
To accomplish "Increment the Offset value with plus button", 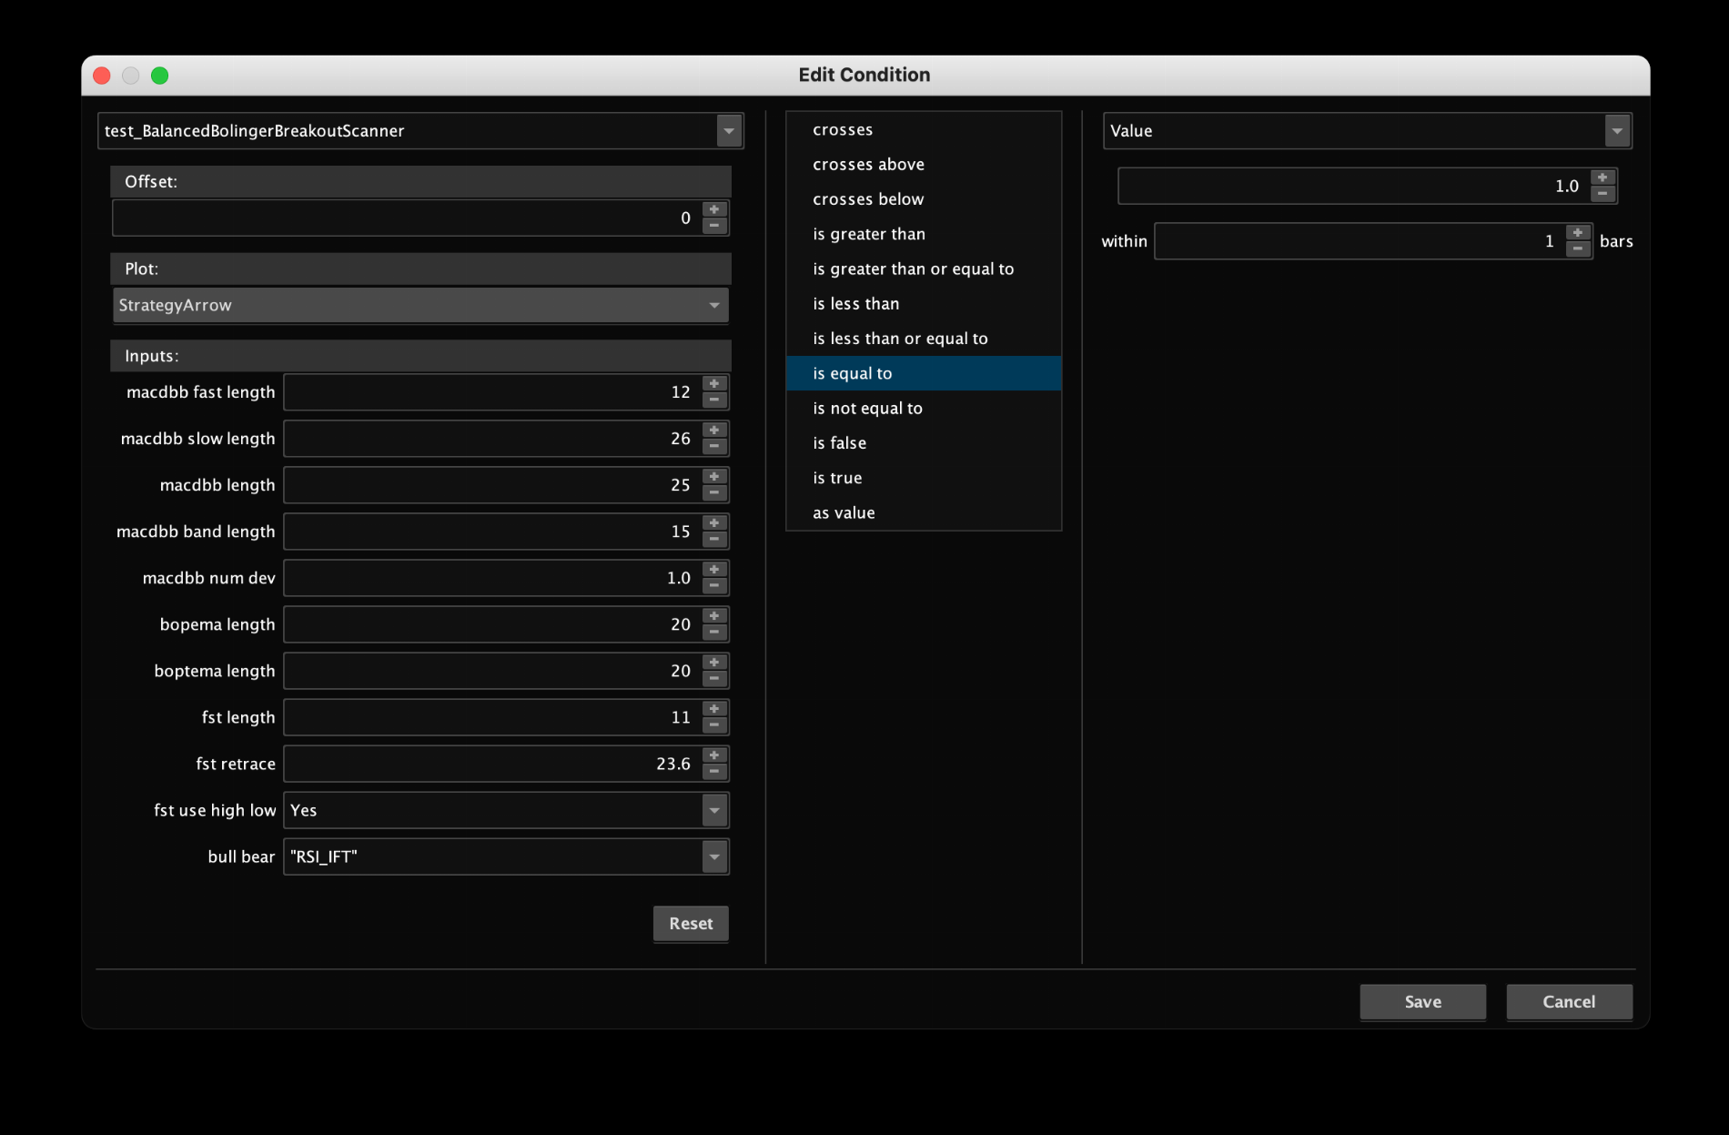I will click(x=714, y=210).
